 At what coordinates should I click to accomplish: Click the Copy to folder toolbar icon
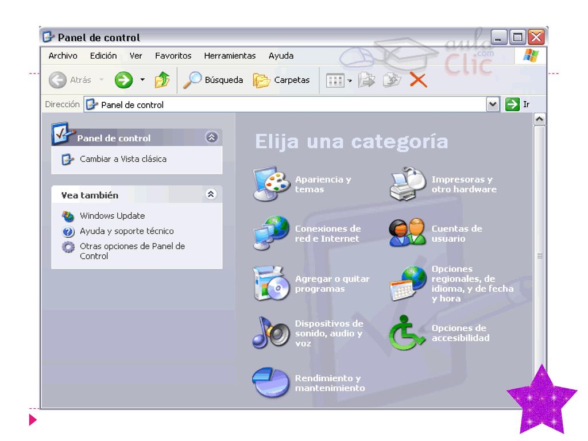pos(392,80)
